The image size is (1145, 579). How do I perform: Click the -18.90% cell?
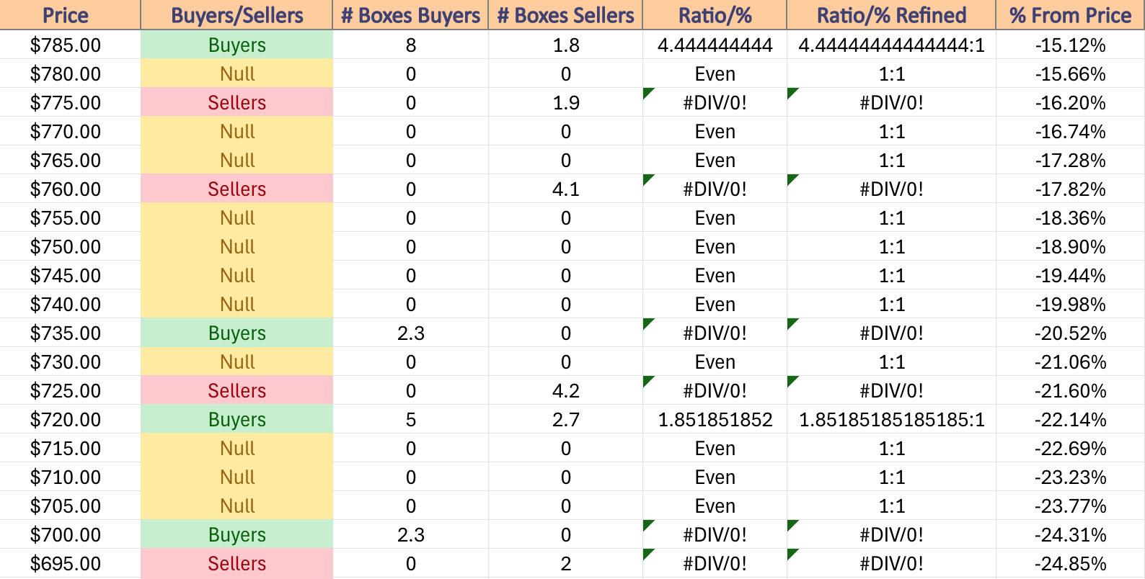(x=1070, y=246)
